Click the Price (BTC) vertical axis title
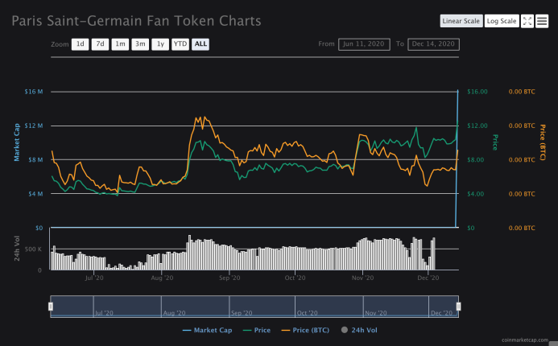This screenshot has width=558, height=346. [x=543, y=142]
